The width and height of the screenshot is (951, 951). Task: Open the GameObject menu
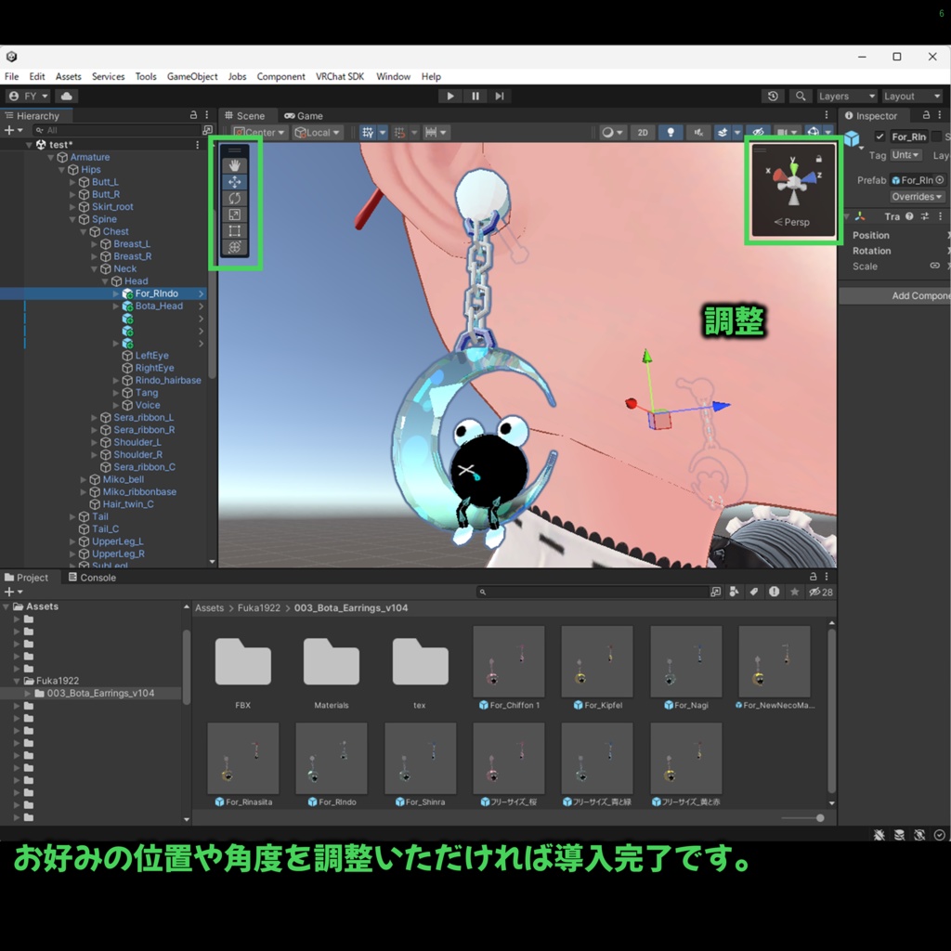[x=191, y=76]
